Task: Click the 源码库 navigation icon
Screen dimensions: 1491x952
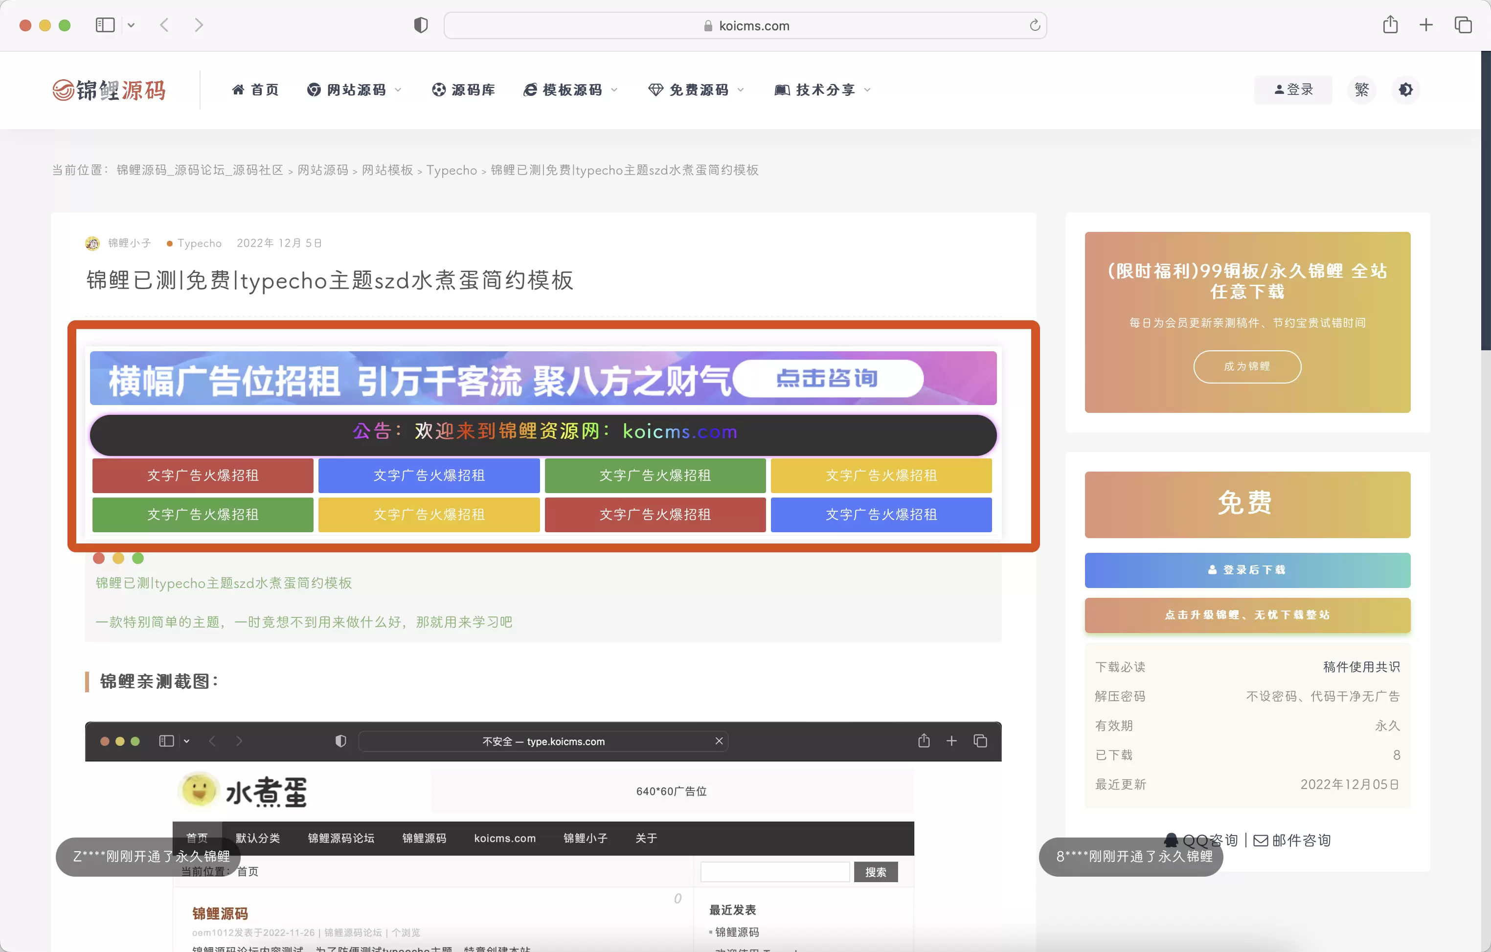Action: [x=436, y=89]
